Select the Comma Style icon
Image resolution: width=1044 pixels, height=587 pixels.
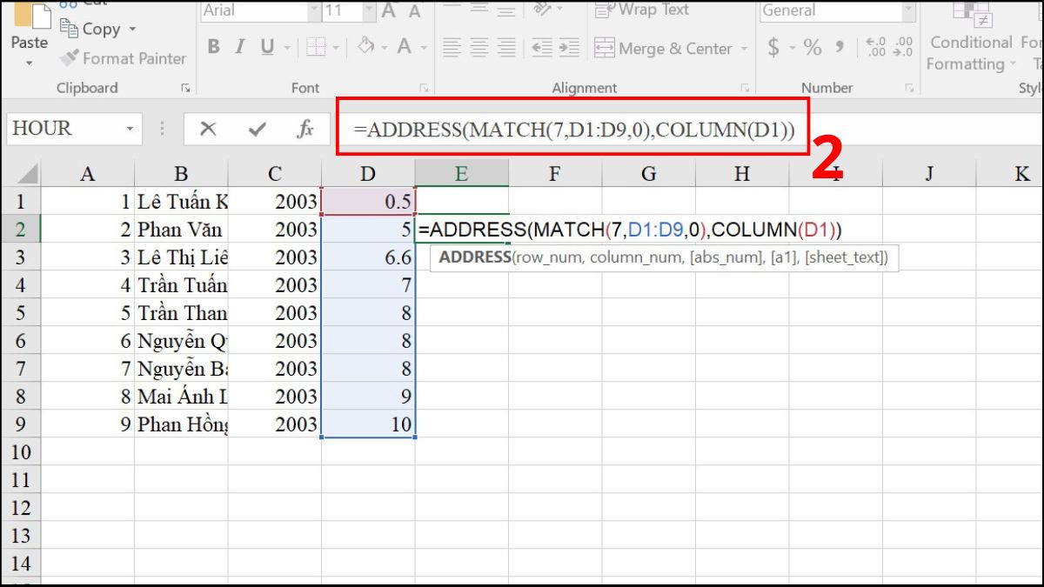coord(839,48)
